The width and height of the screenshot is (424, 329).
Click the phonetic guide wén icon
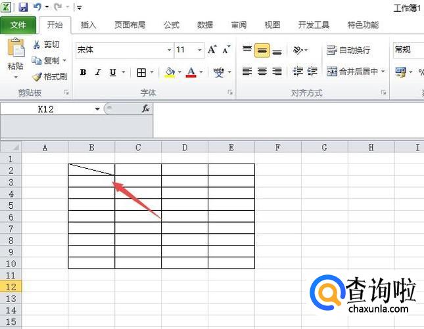tap(219, 72)
